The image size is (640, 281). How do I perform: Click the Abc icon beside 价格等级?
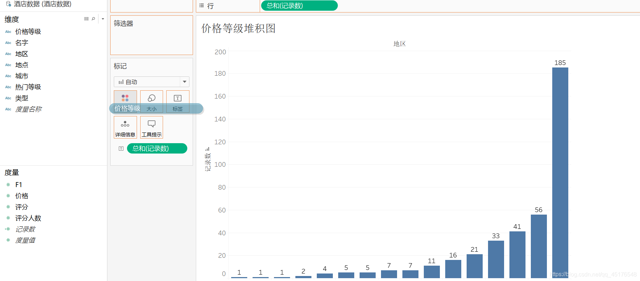click(8, 32)
